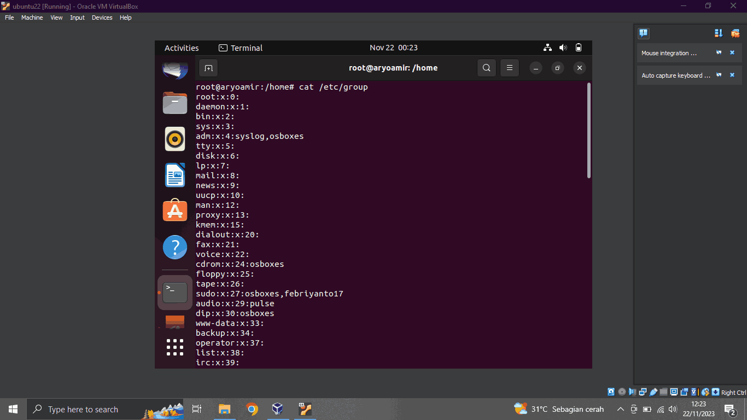This screenshot has height=420, width=747.
Task: Dismiss the Mouse integration notification
Action: [732, 53]
